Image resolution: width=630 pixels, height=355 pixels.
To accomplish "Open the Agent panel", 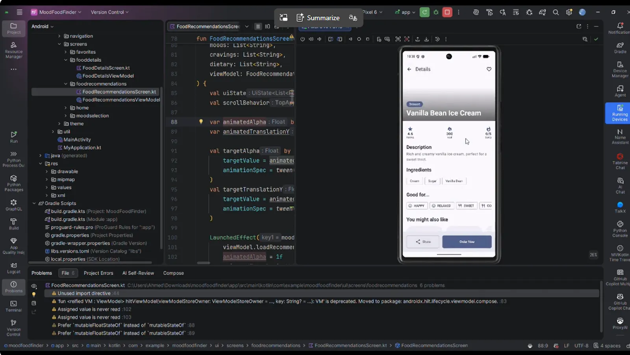I will tap(620, 91).
